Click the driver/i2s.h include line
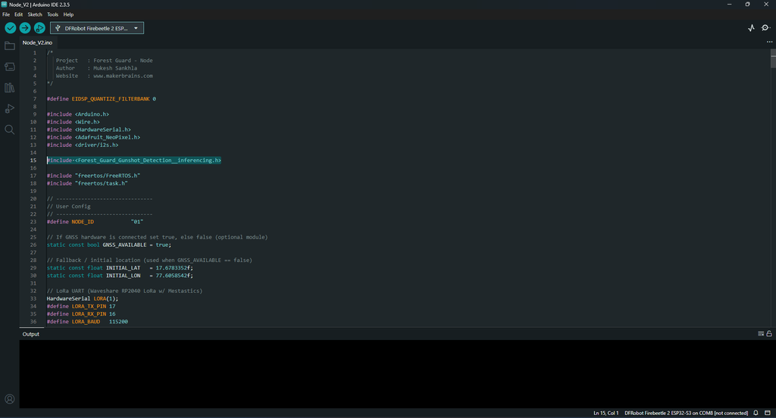The height and width of the screenshot is (418, 776). (x=83, y=145)
